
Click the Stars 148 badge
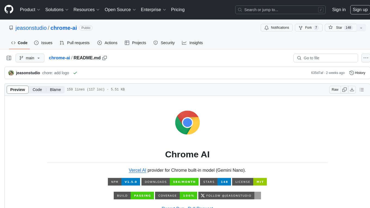pos(215,182)
